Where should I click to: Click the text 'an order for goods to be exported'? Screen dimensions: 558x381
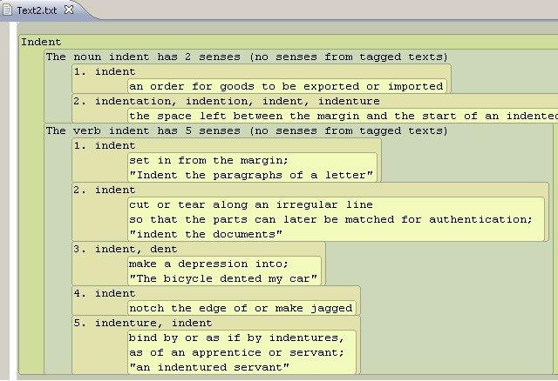(286, 86)
